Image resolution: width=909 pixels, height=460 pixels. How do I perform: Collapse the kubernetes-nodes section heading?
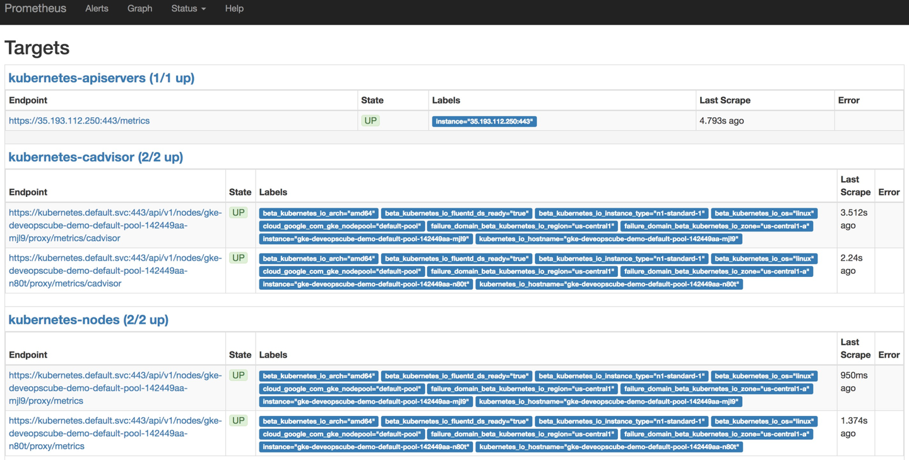88,320
